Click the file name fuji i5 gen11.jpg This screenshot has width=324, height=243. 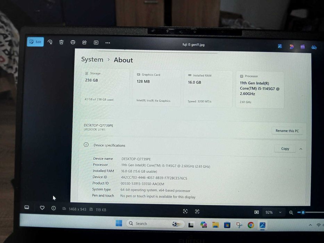(x=193, y=44)
